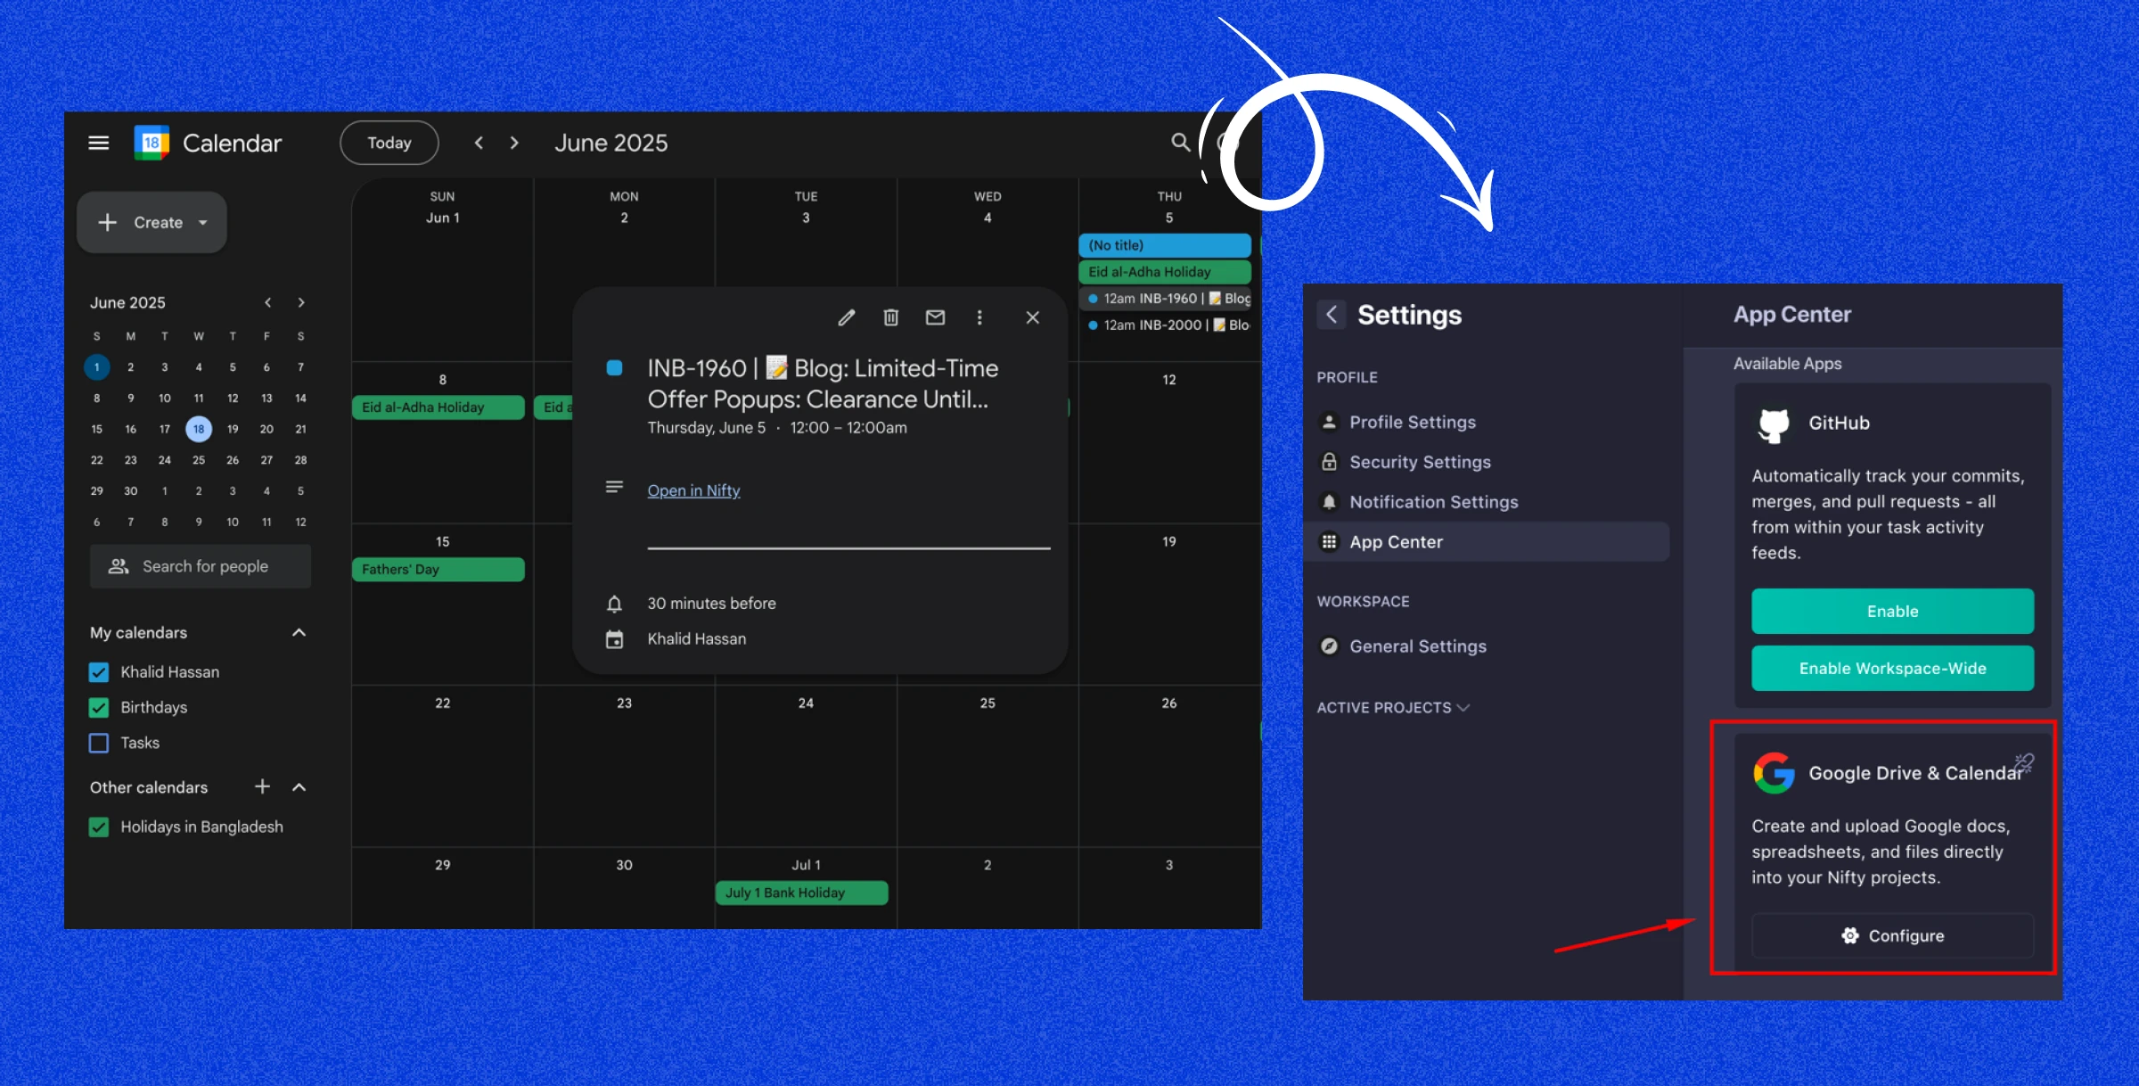Click the 'Available Apps' heading

coord(1788,364)
